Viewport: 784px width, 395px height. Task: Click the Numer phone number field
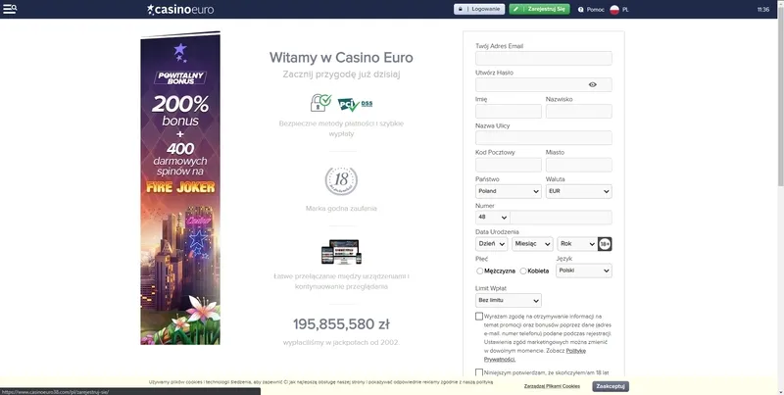click(561, 218)
